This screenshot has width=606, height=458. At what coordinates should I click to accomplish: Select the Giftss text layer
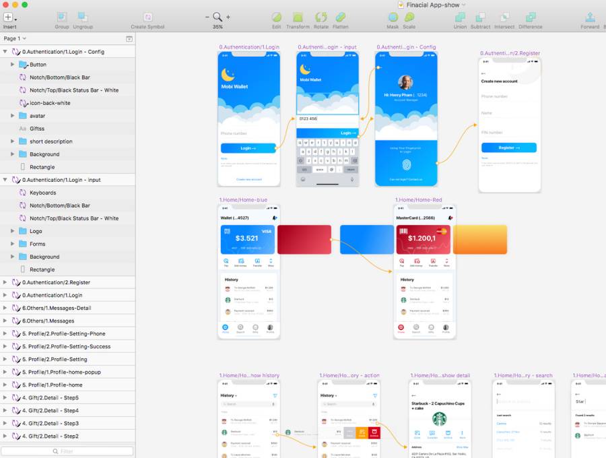[37, 129]
